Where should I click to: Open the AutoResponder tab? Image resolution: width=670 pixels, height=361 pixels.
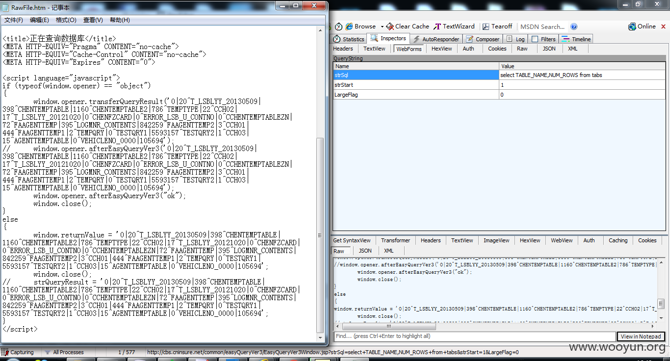click(x=436, y=39)
